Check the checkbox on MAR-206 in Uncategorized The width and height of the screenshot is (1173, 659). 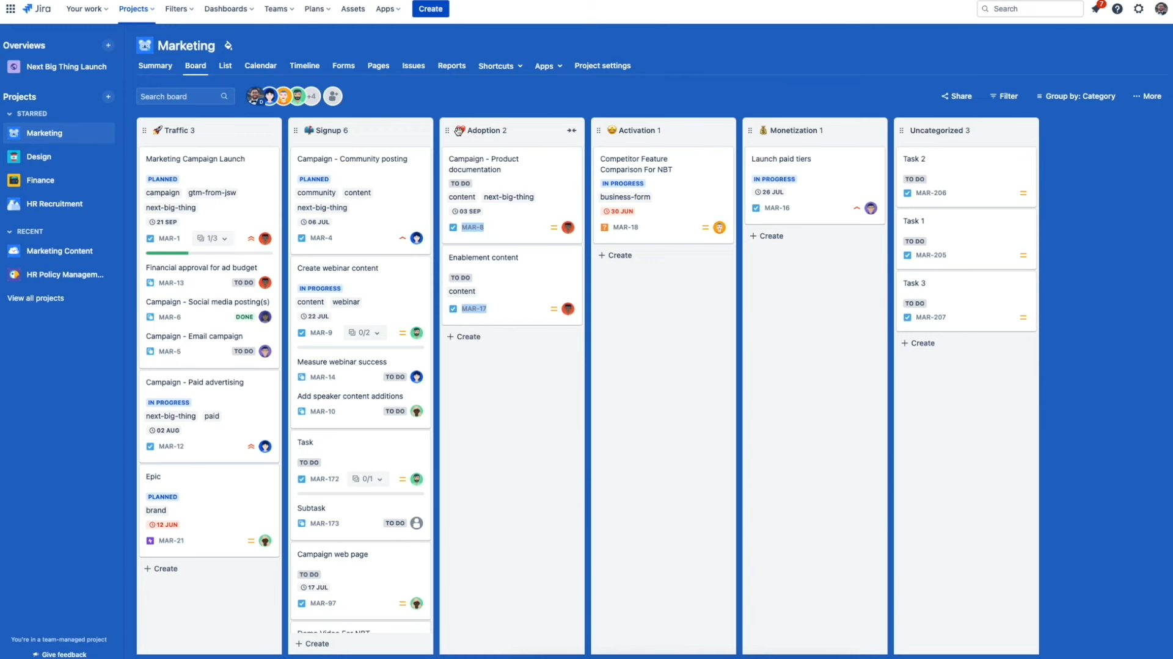[908, 193]
